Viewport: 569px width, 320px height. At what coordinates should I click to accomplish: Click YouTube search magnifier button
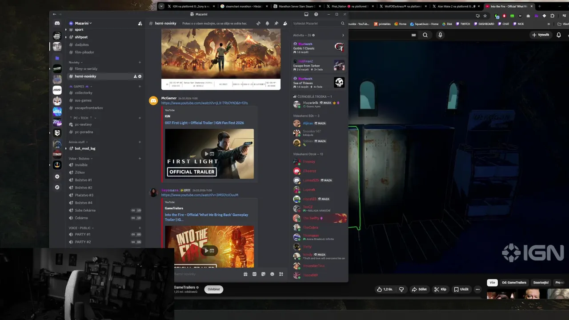425,35
